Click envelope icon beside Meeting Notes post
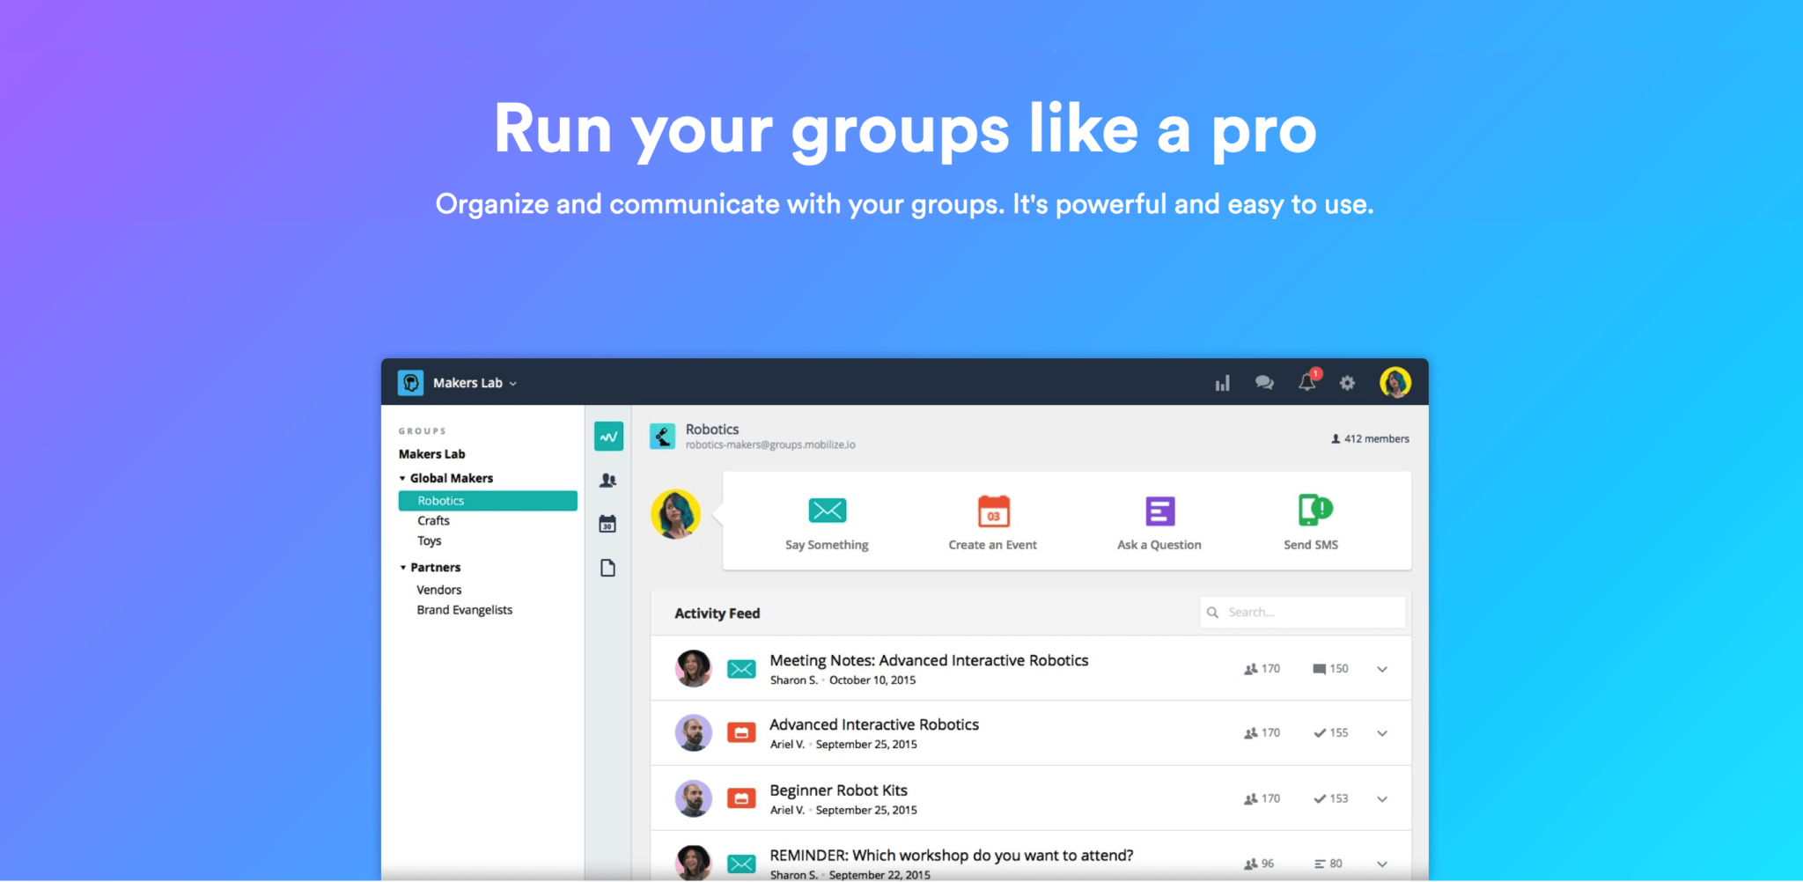Viewport: 1803px width, 882px height. click(741, 669)
